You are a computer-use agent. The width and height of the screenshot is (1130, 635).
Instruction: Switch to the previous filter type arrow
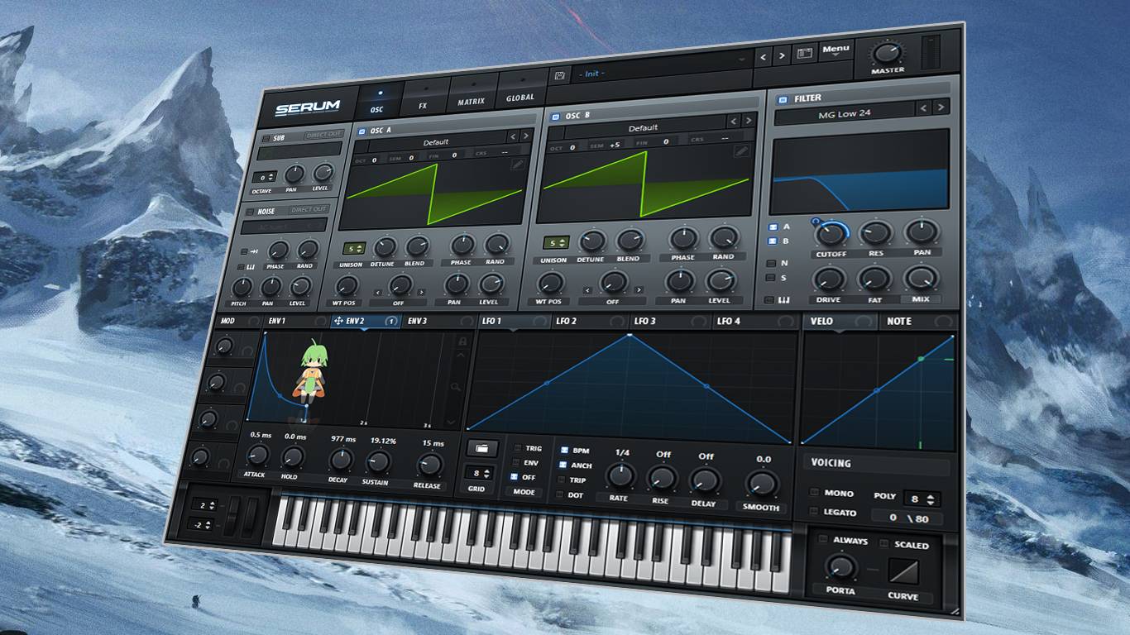pos(925,108)
